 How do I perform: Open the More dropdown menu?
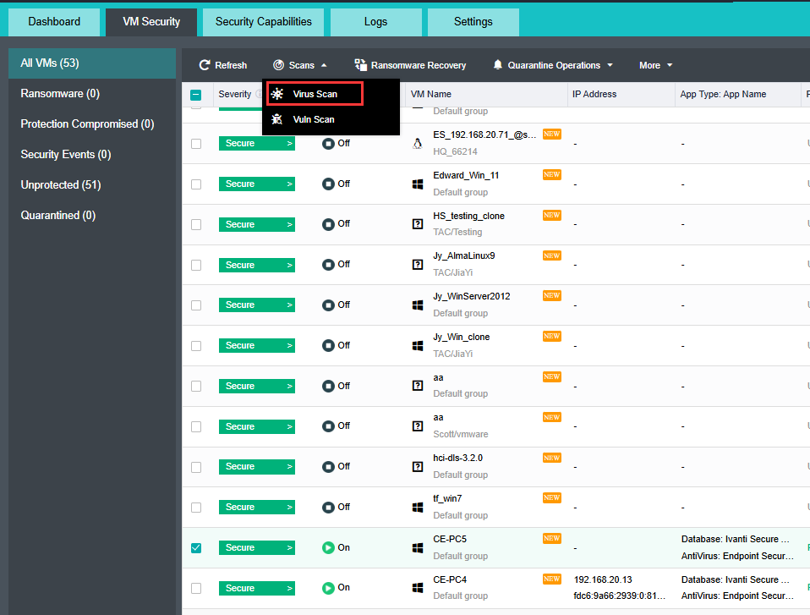click(655, 65)
